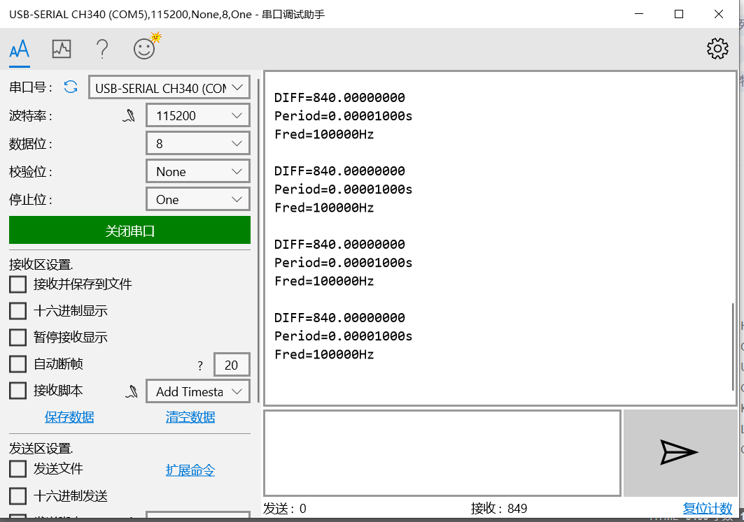Send data using the paper plane icon
744x522 pixels.
678,452
